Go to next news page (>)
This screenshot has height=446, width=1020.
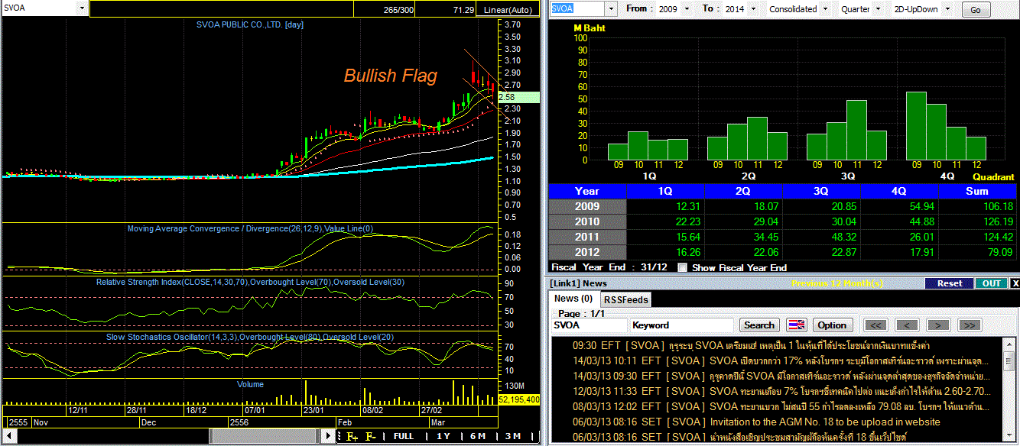pos(938,325)
